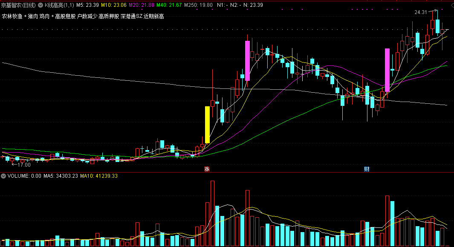Click the M250: 19.80 label
Image resolution: width=454 pixels, height=247 pixels.
(x=198, y=5)
